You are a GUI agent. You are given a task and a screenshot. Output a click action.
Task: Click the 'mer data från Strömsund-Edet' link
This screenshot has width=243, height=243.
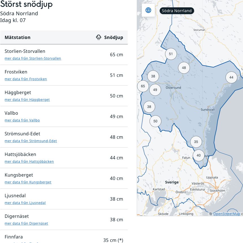pyautogui.click(x=31, y=141)
